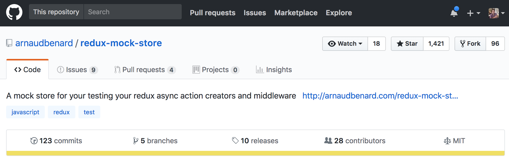The height and width of the screenshot is (160, 509).
Task: Click the This repository search scope label
Action: click(56, 12)
